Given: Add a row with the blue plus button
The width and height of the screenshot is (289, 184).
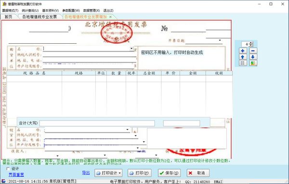Looking at the screenshot, I should [243, 50].
